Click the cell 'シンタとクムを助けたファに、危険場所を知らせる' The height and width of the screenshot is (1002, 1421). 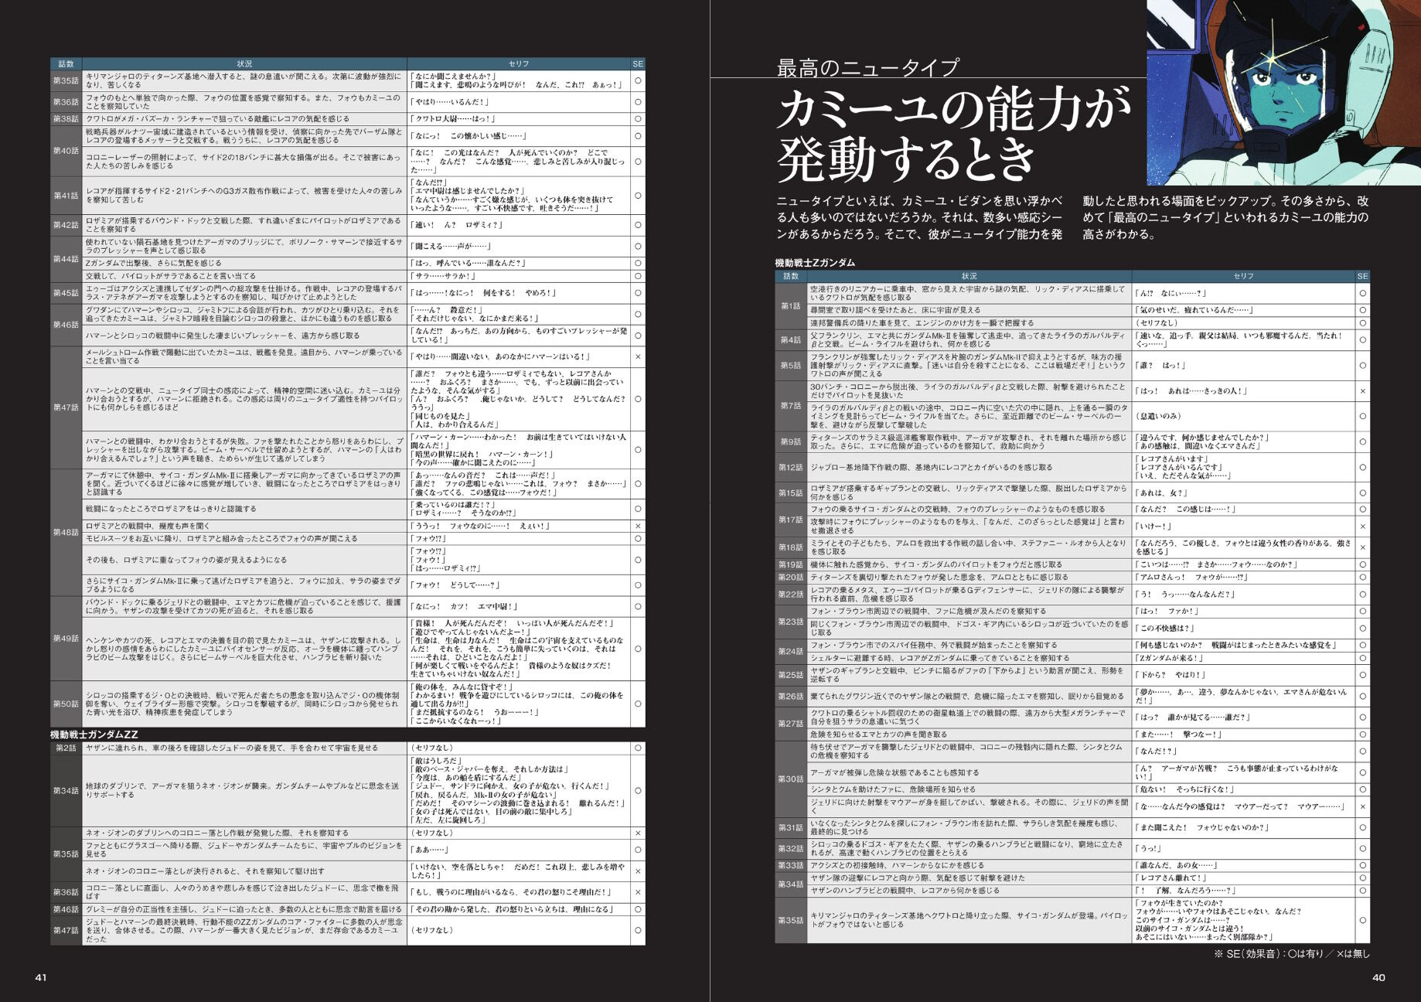[969, 789]
